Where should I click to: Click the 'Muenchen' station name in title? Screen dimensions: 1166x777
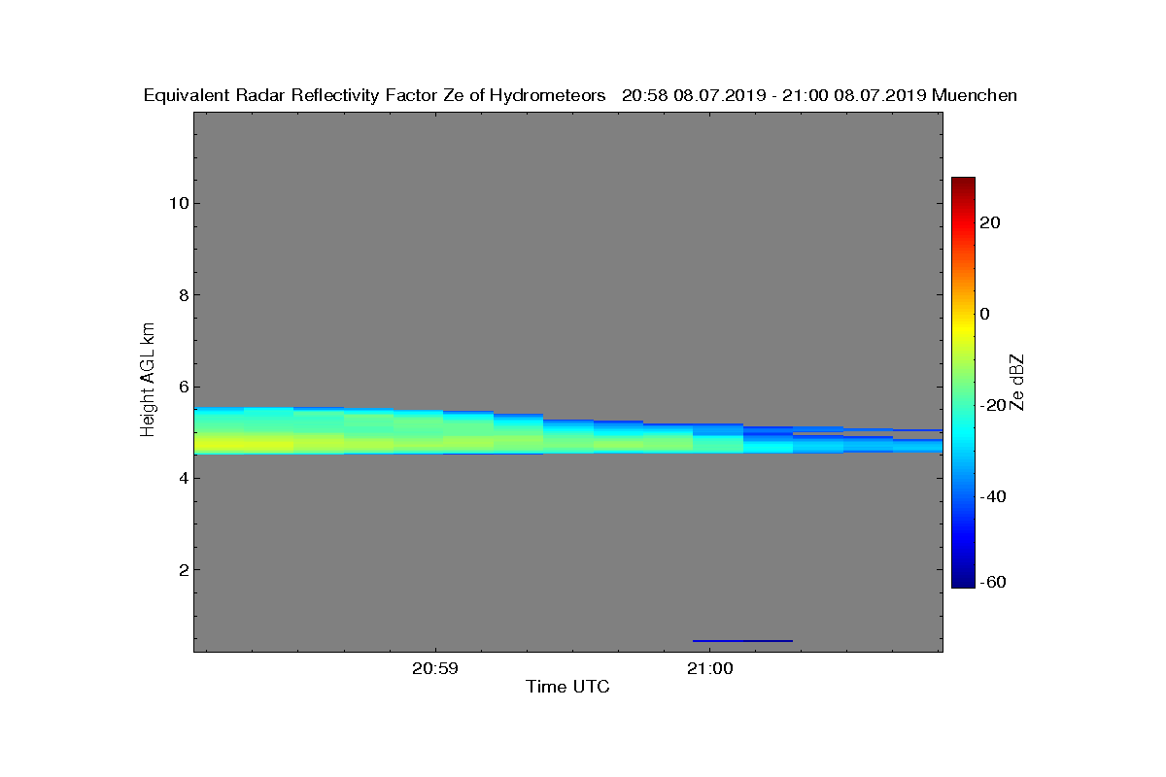coord(975,95)
